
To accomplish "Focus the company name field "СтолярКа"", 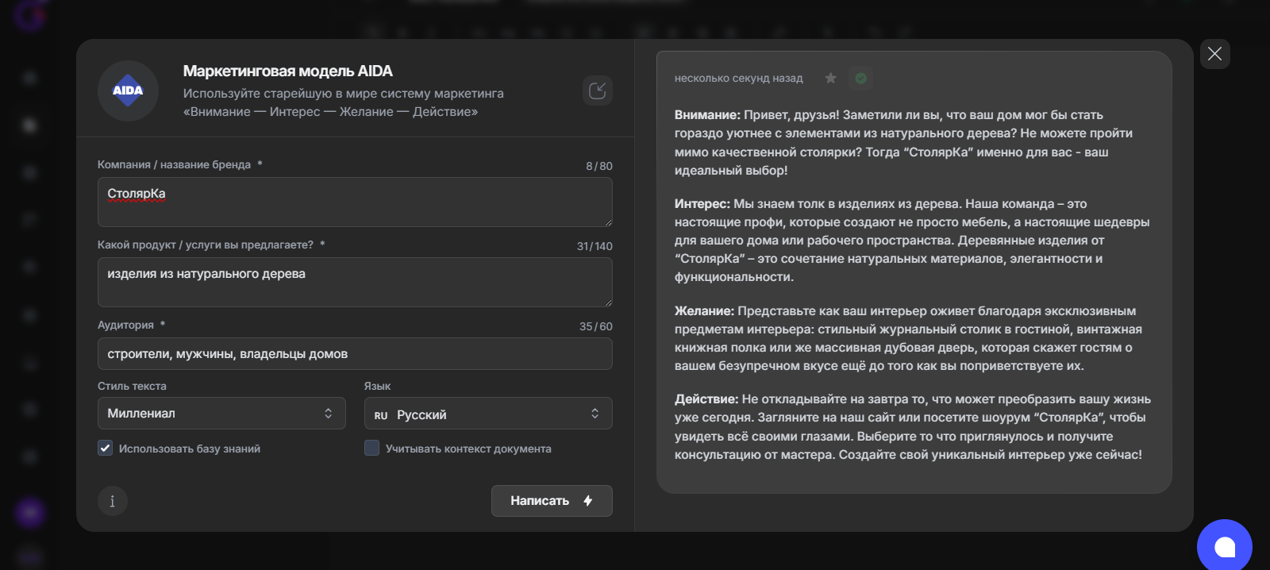I will pyautogui.click(x=355, y=202).
